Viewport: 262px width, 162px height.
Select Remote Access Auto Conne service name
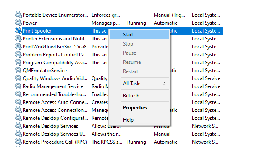55,102
